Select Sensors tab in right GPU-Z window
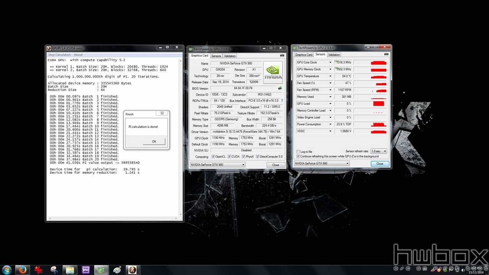 click(x=320, y=54)
